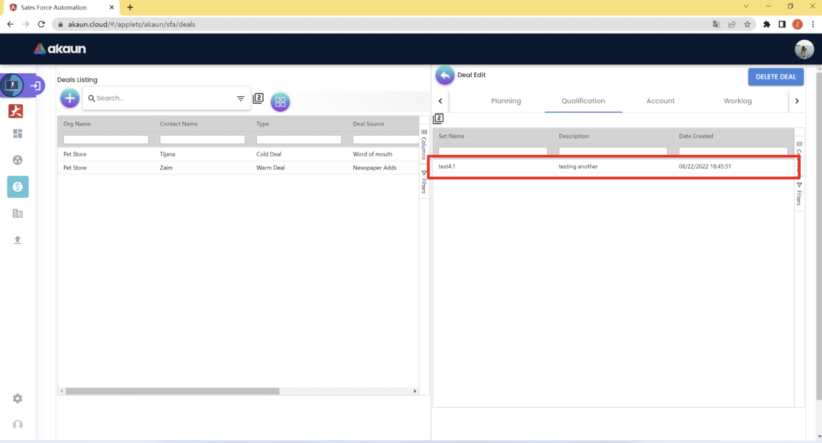Click the pages icon next to deals search
The height and width of the screenshot is (443, 822).
tap(258, 99)
